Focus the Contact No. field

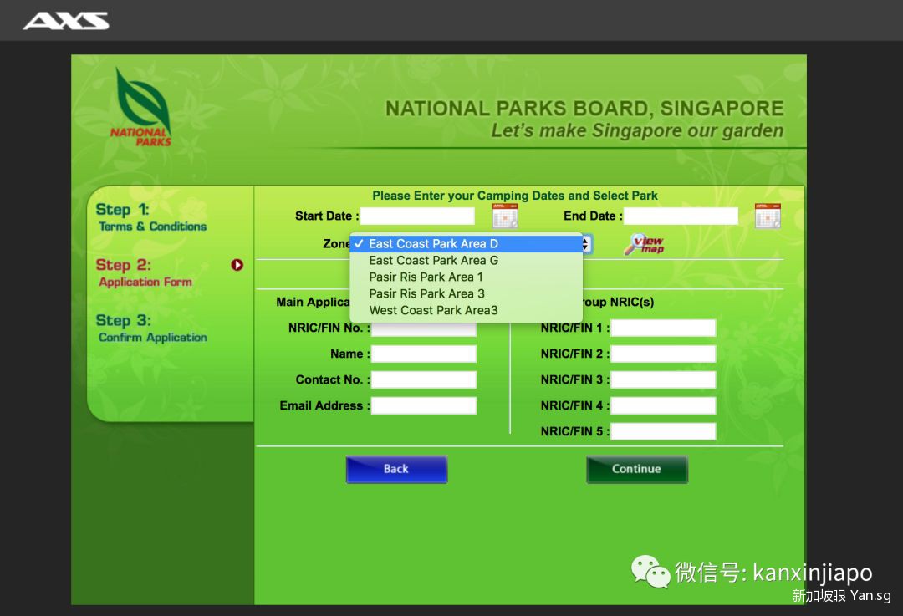423,380
